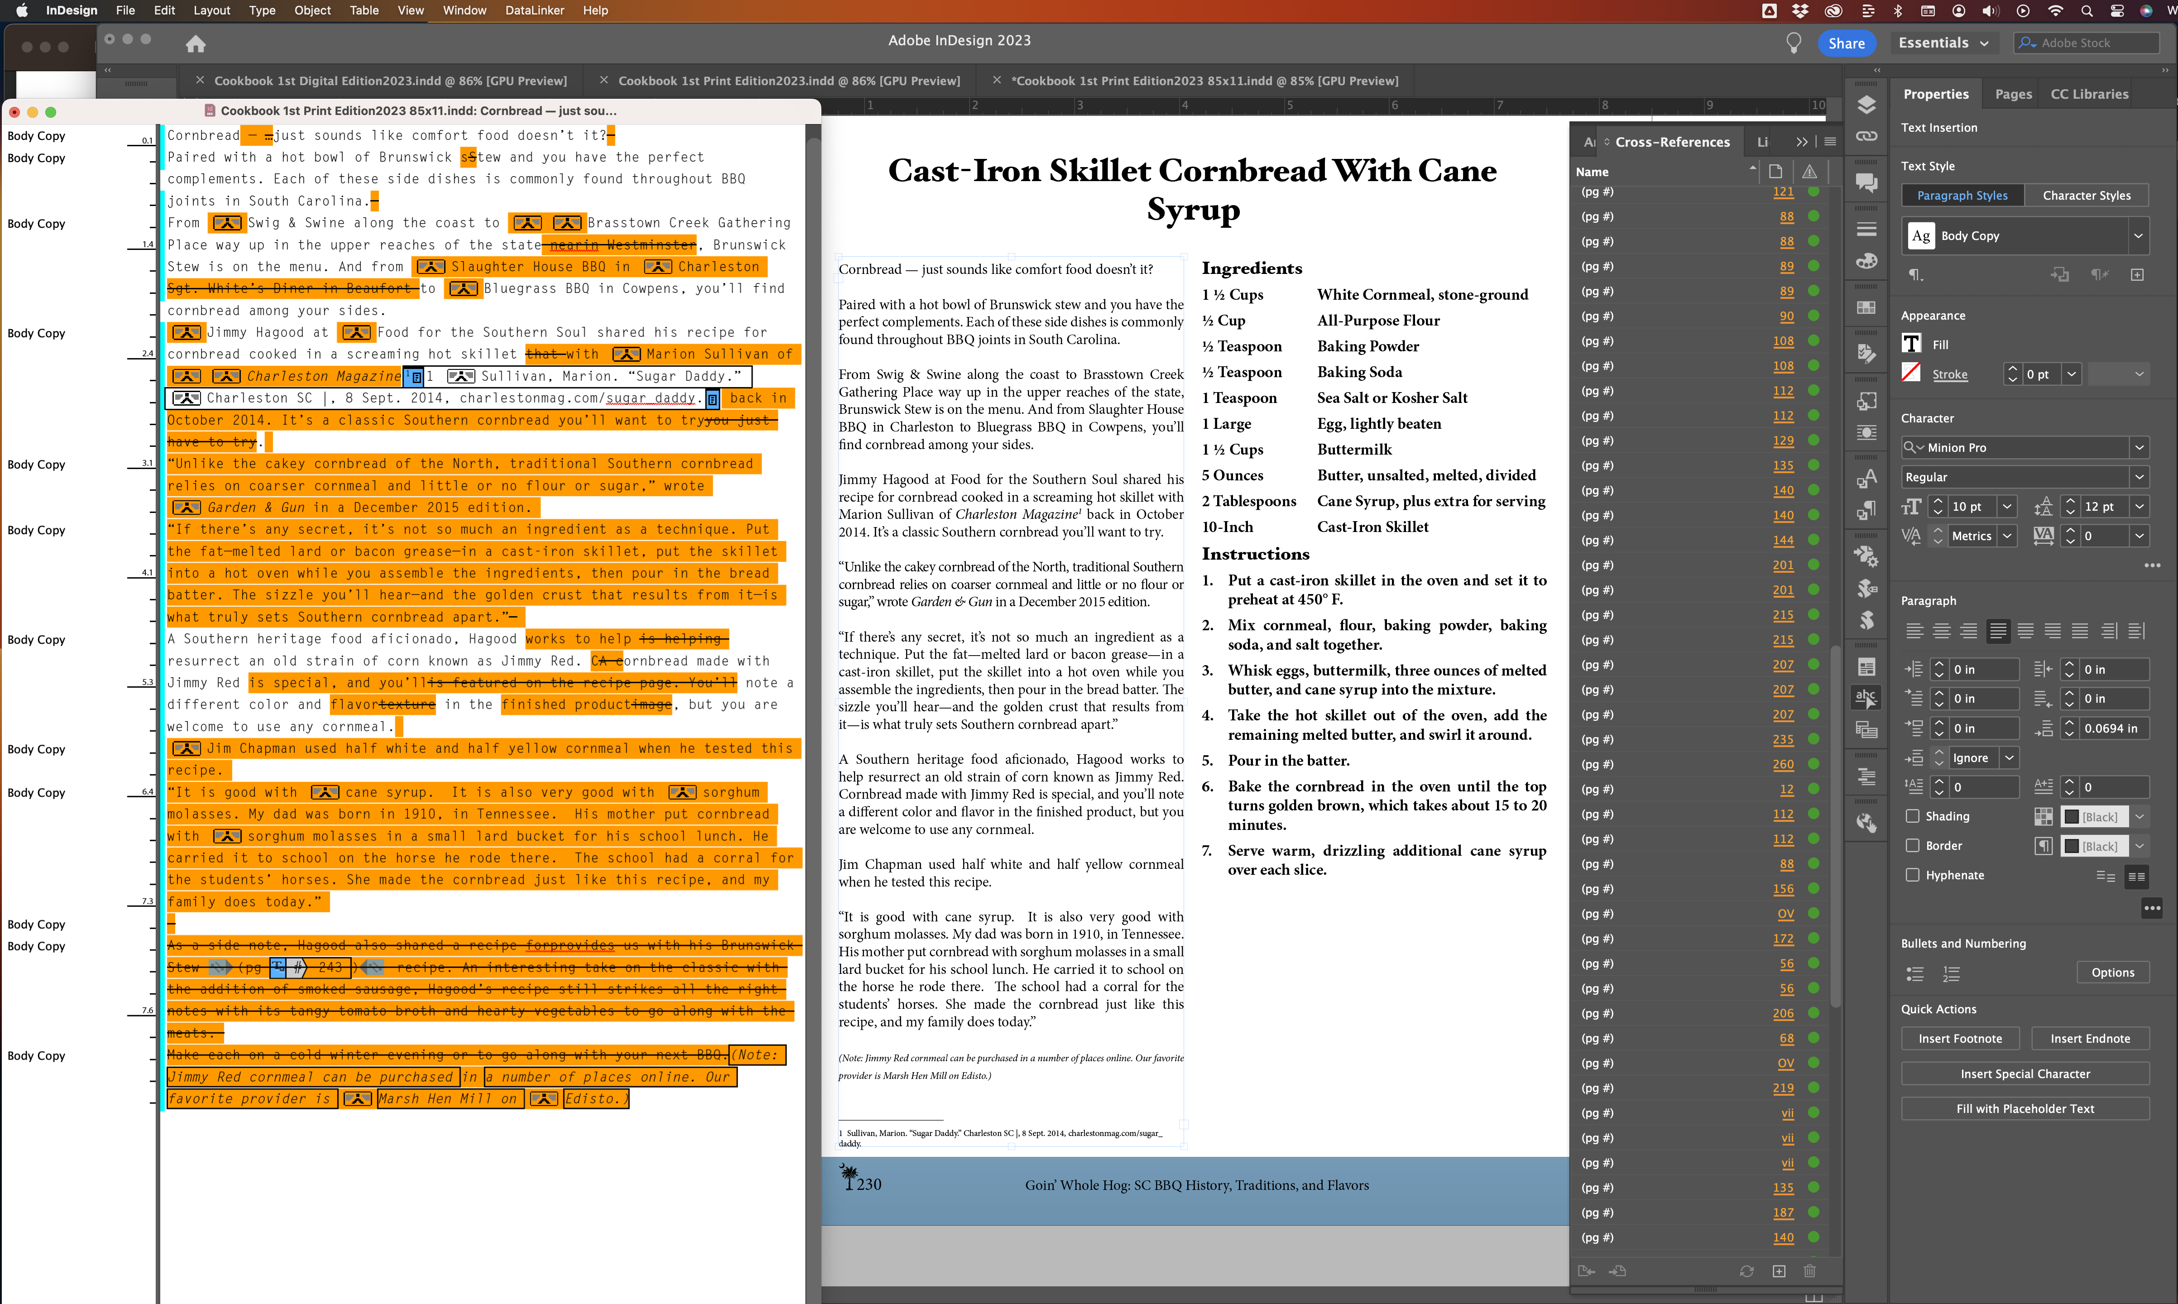The height and width of the screenshot is (1304, 2178).
Task: Open the Links panel icon
Action: (x=1866, y=136)
